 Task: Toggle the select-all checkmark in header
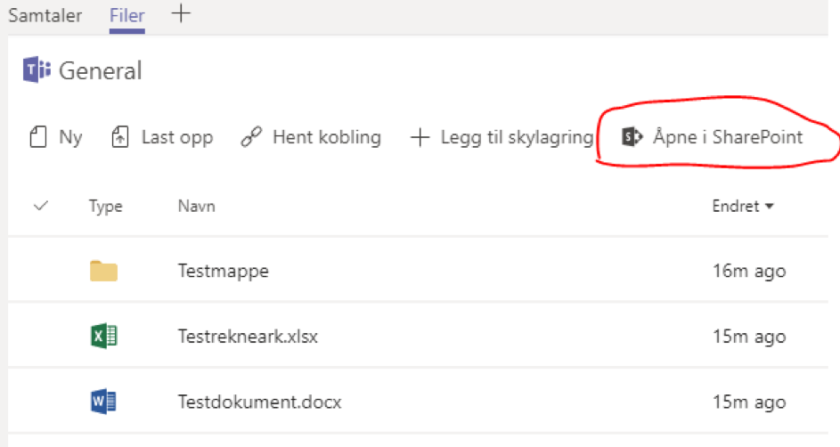[x=40, y=207]
